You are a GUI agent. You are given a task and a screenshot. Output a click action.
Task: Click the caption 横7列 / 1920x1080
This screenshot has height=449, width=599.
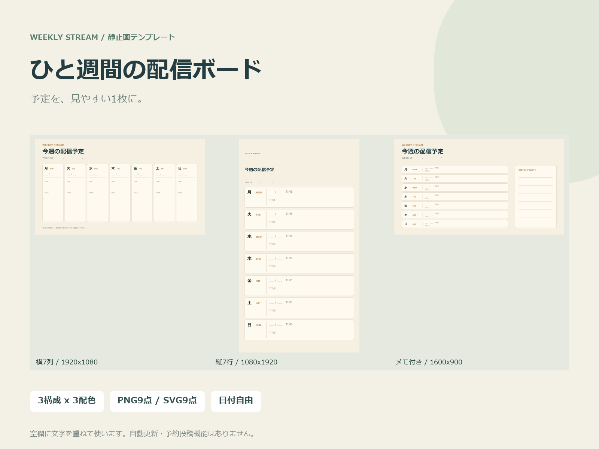coord(67,362)
